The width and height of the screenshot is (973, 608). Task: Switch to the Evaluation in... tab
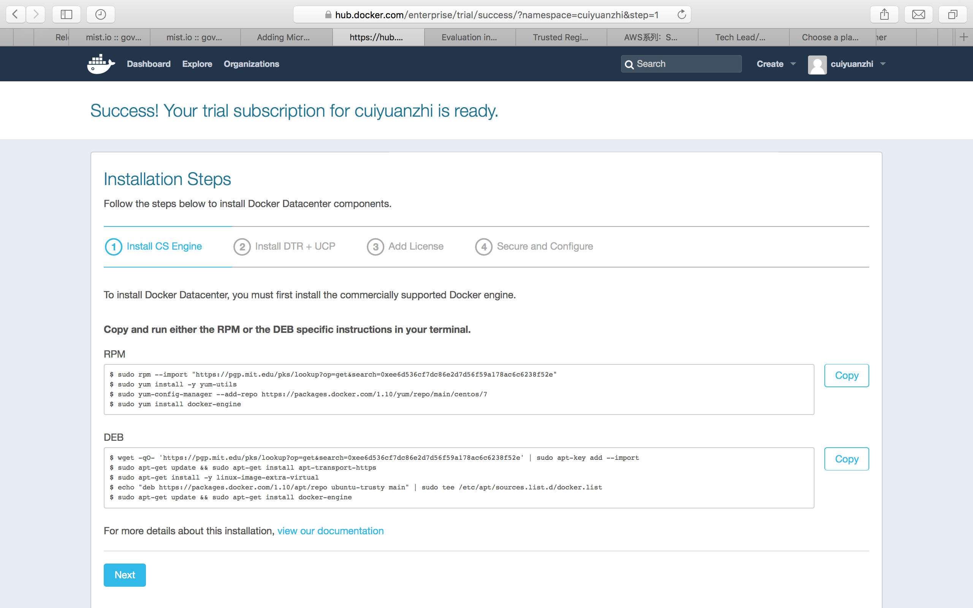469,37
